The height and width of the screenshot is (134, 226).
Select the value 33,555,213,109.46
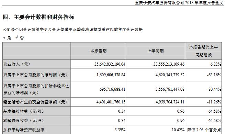click(169, 64)
